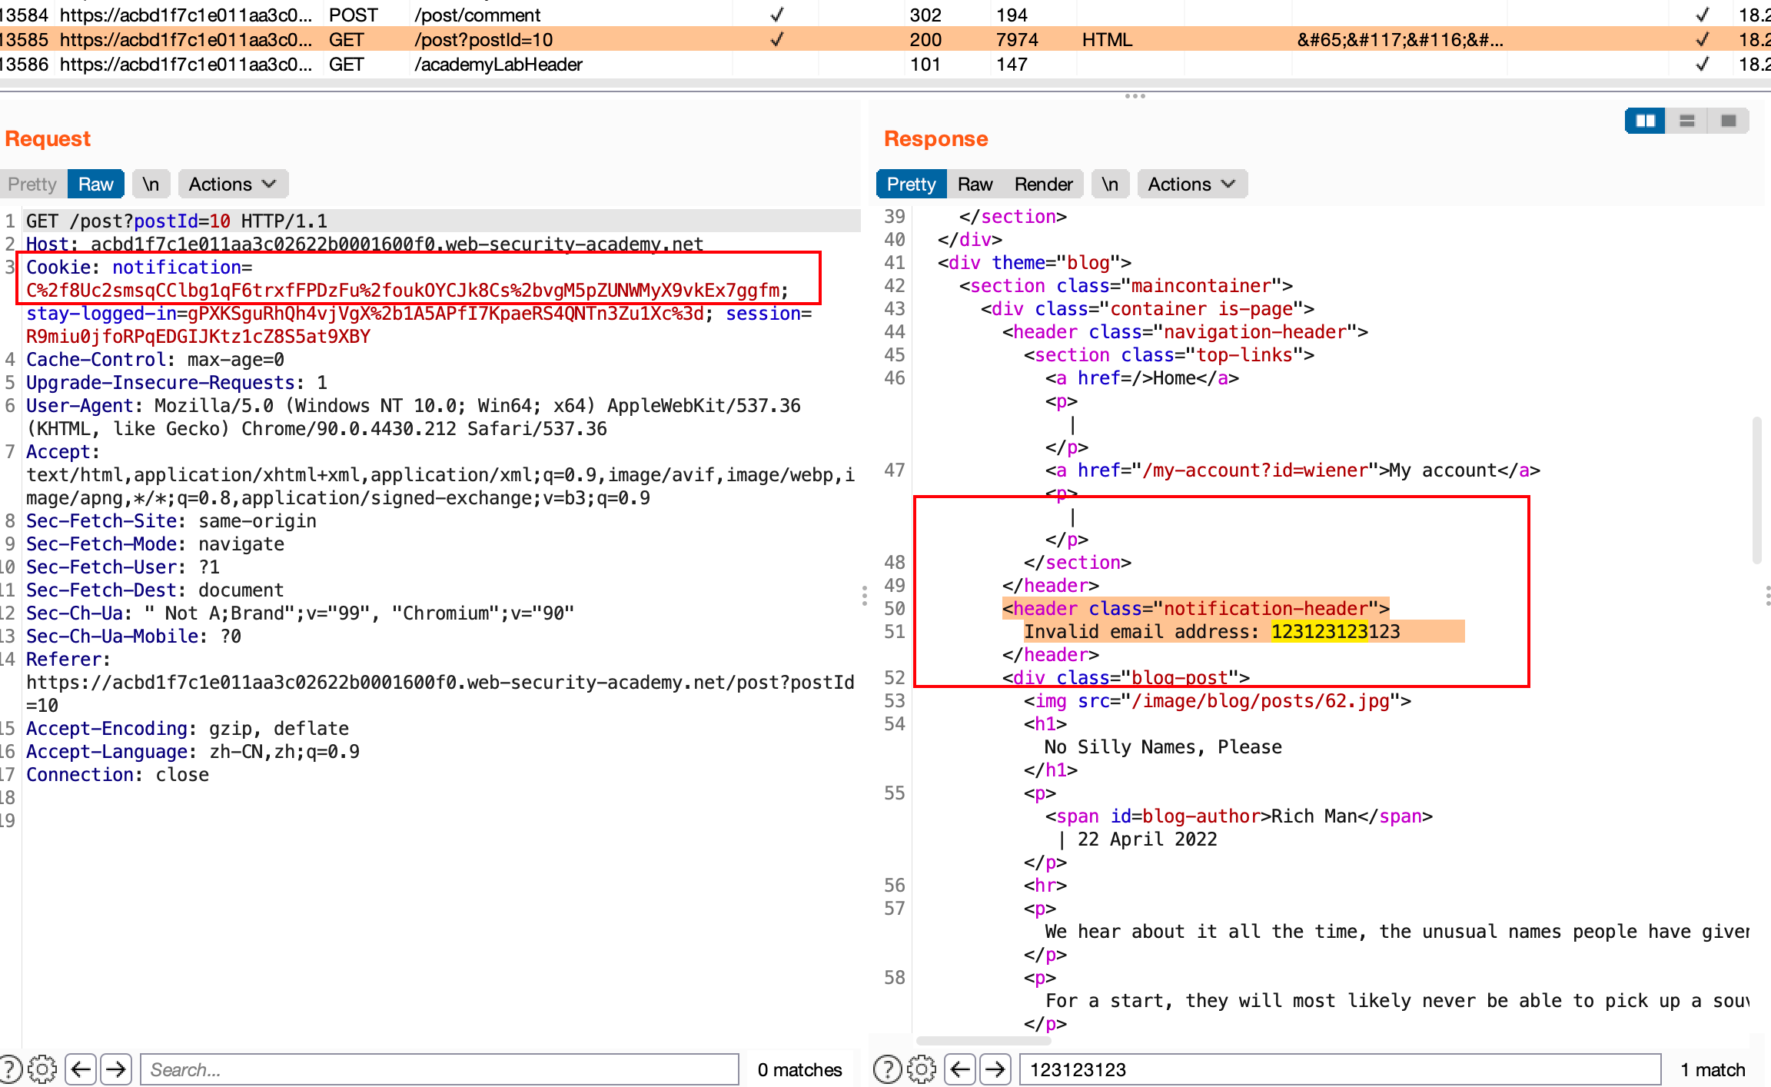Open request search settings gear
The width and height of the screenshot is (1771, 1087).
pos(42,1069)
